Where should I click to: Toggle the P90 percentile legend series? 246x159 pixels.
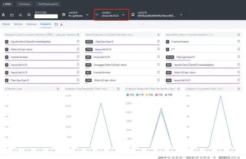pos(150,95)
